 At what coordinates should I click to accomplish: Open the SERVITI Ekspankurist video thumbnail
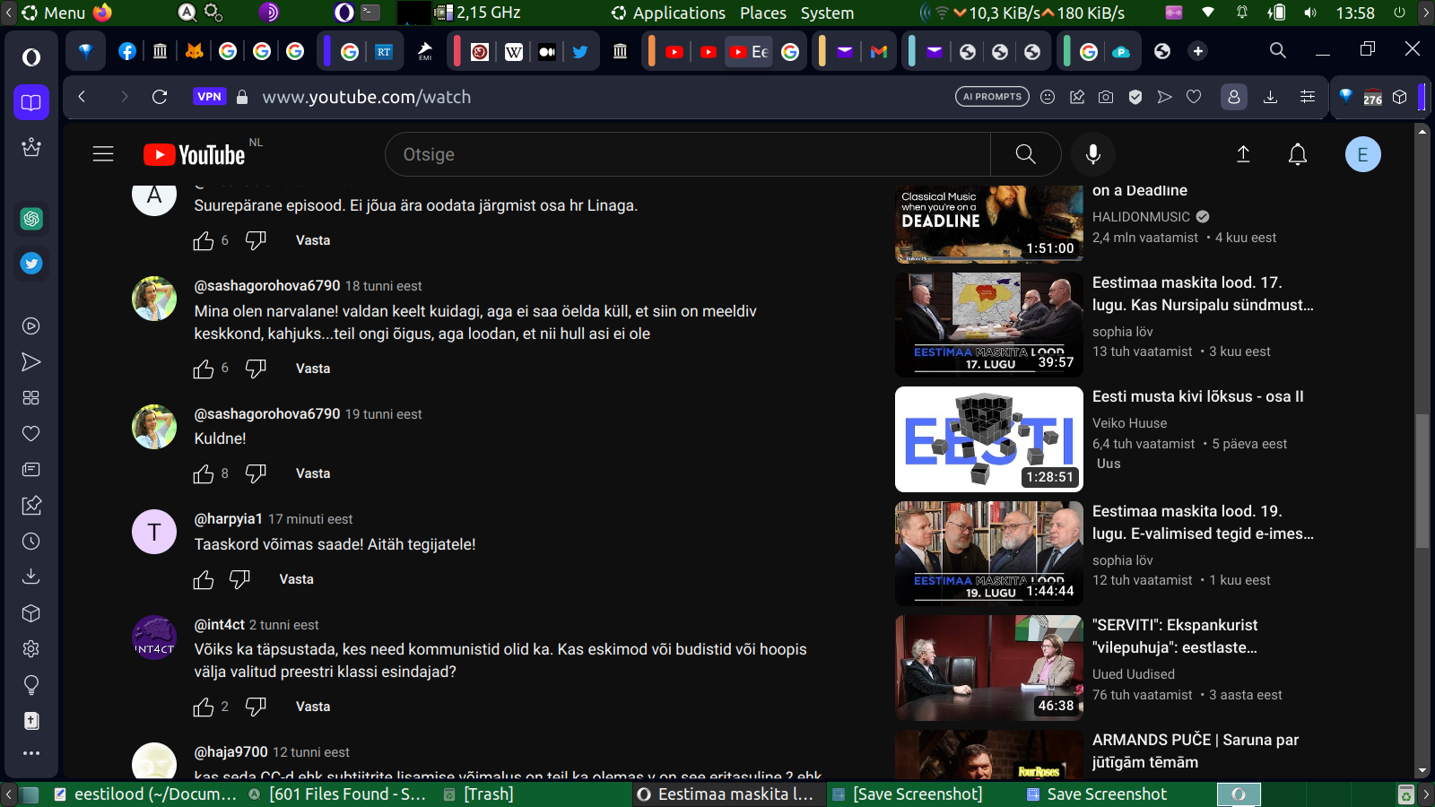click(x=989, y=668)
